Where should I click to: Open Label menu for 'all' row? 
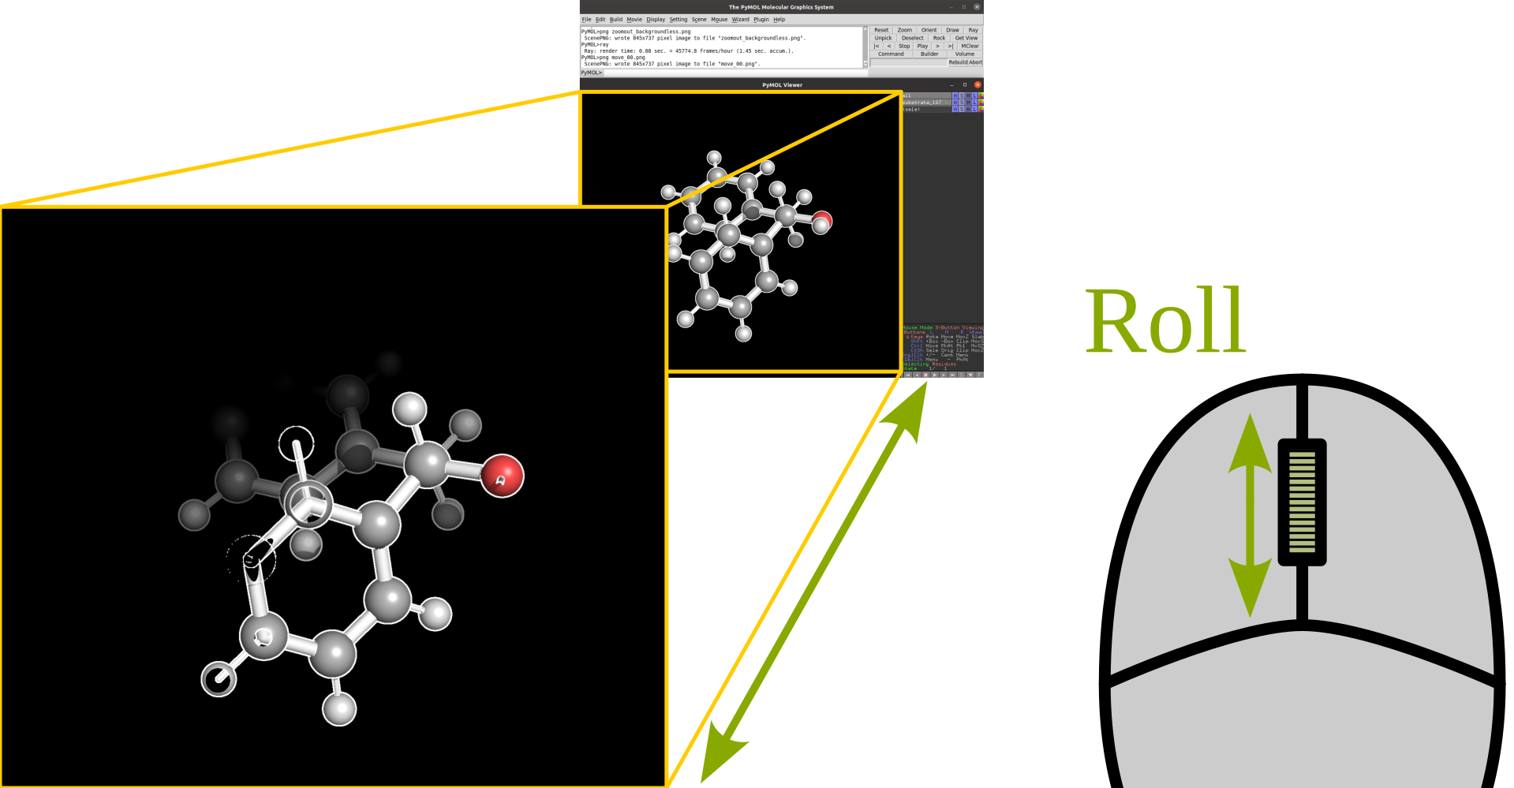pyautogui.click(x=974, y=95)
